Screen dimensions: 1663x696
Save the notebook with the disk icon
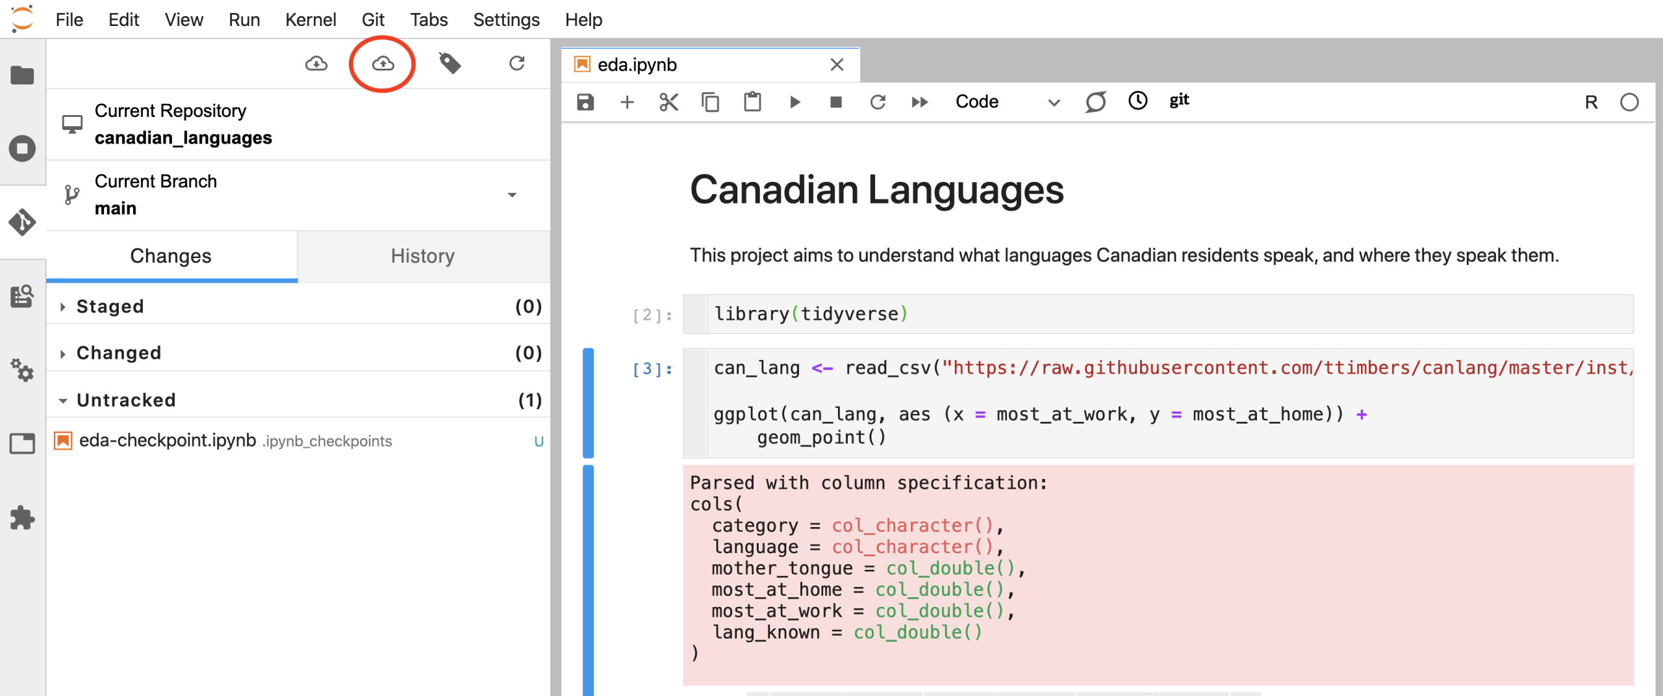pos(585,102)
